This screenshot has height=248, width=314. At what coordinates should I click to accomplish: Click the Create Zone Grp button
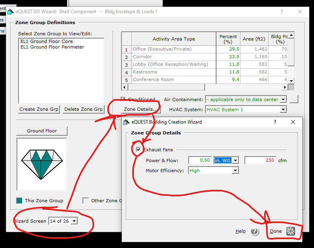tap(39, 109)
